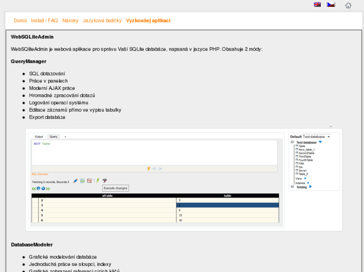Click the home icon at top right

[x=348, y=5]
